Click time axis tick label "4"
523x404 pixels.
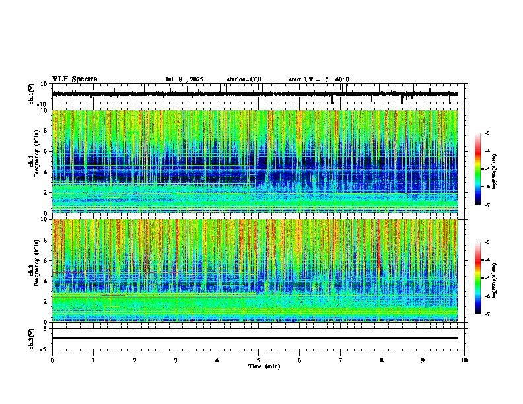pos(217,360)
